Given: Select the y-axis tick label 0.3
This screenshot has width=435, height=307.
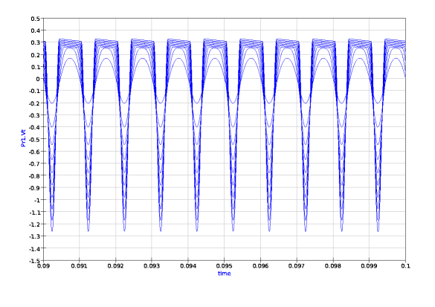Looking at the screenshot, I should (x=35, y=42).
